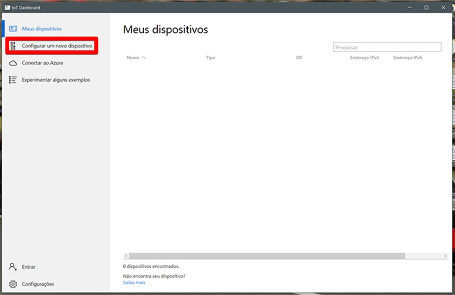The height and width of the screenshot is (295, 455).
Task: Click the cloud icon for Conectar ao Azure
Action: [13, 63]
